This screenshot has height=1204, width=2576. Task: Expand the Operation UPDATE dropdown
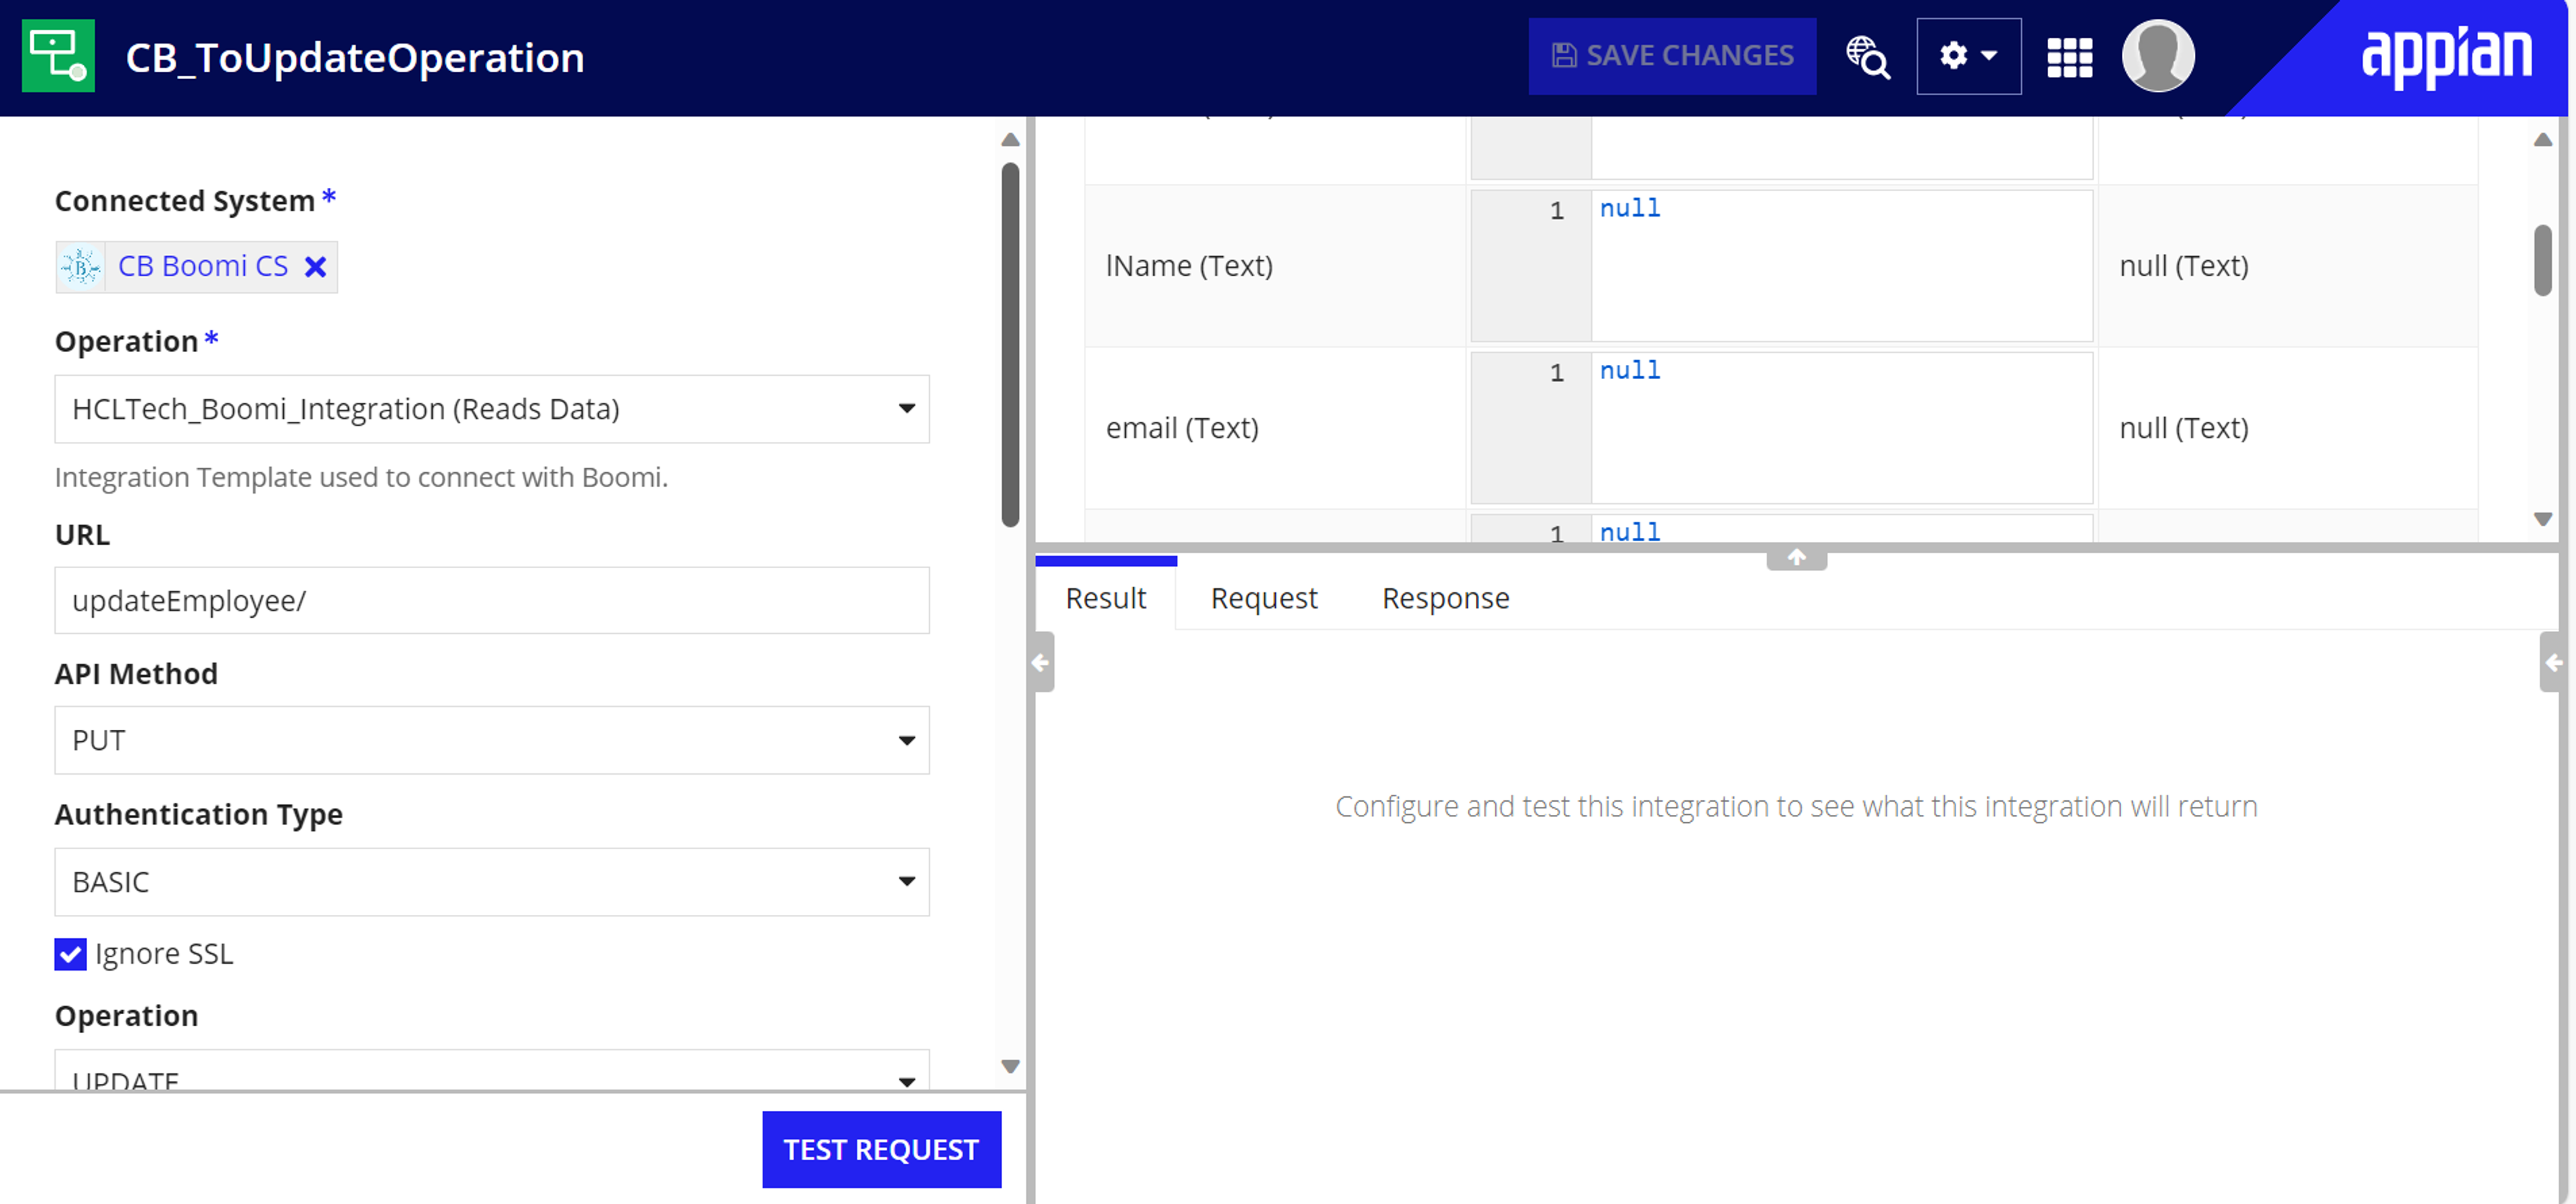coord(492,1071)
